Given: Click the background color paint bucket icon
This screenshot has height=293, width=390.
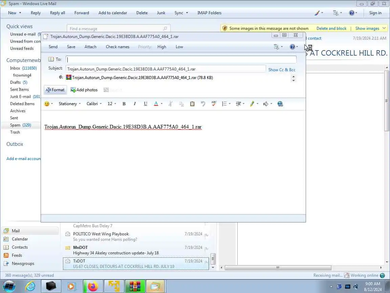Looking at the screenshot, I should (x=266, y=104).
